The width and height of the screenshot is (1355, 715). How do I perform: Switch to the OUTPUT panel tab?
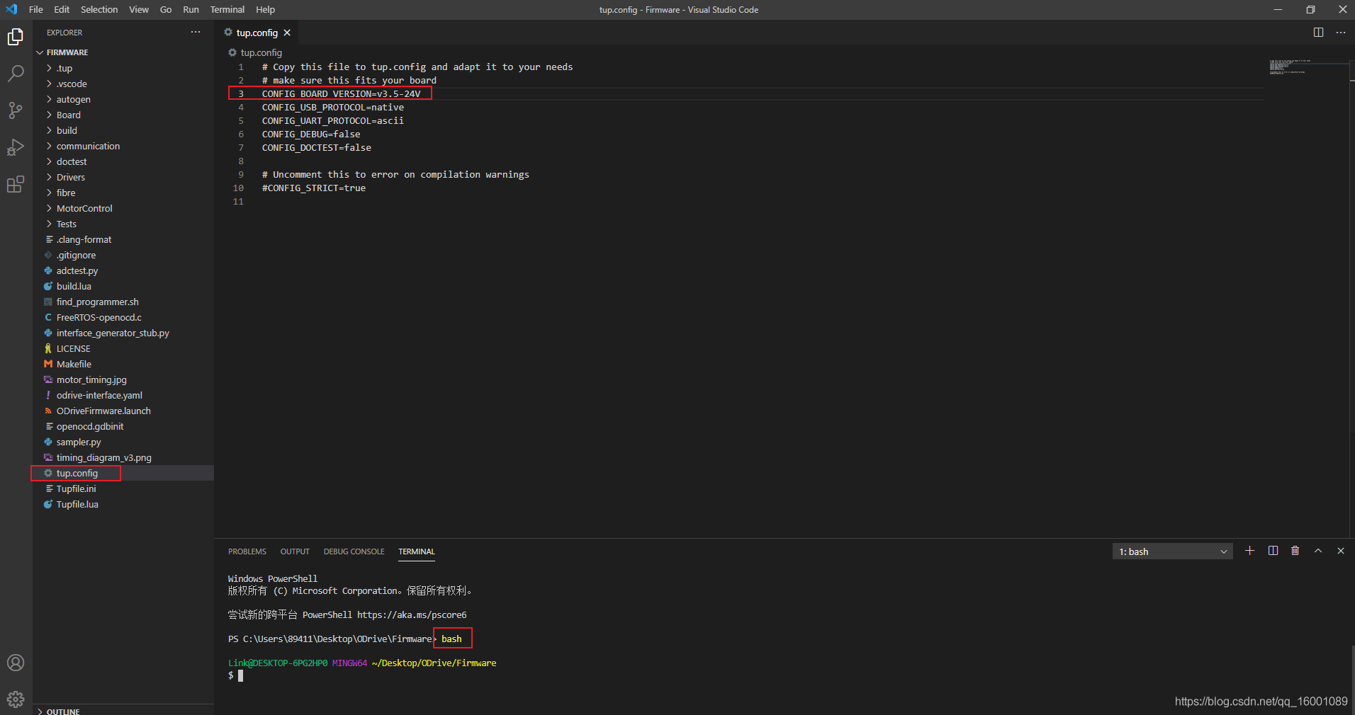(x=295, y=551)
